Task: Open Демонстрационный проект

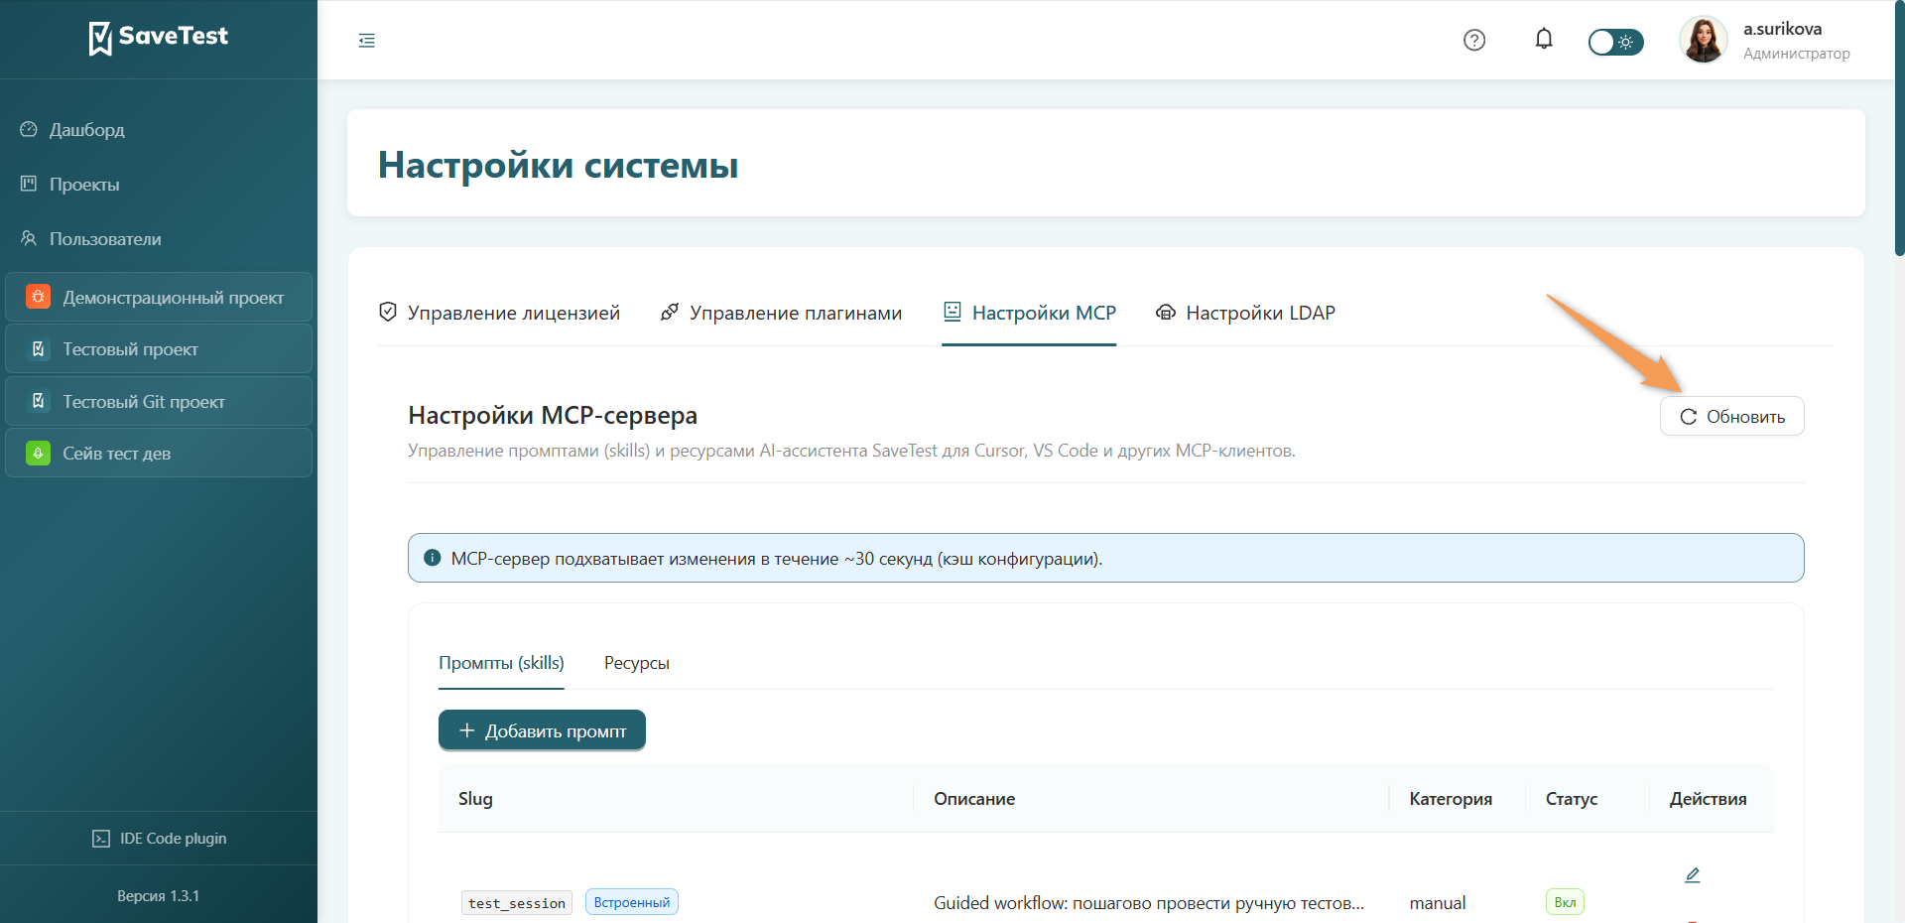Action: pyautogui.click(x=159, y=297)
